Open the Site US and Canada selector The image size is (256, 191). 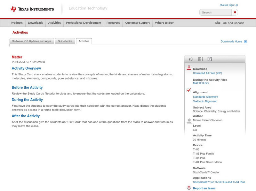tap(233, 23)
